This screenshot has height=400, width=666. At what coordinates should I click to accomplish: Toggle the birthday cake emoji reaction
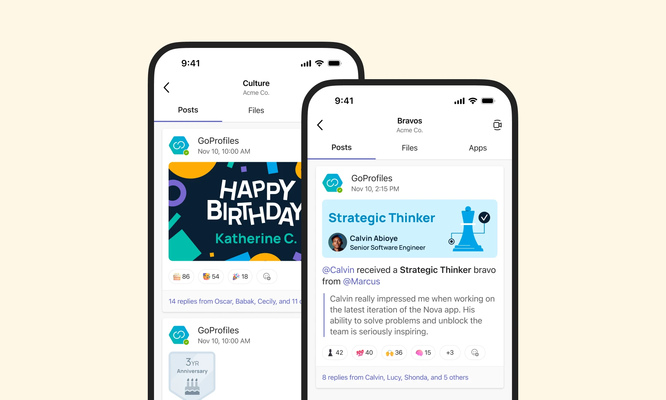(181, 276)
